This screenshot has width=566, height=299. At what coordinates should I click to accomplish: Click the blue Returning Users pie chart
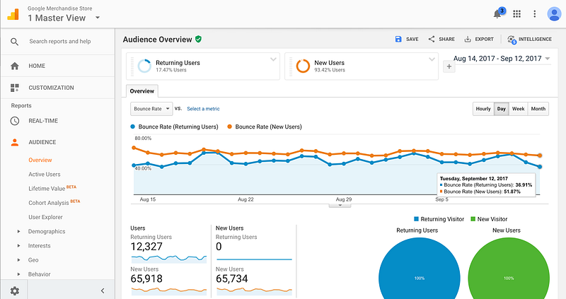(x=420, y=269)
